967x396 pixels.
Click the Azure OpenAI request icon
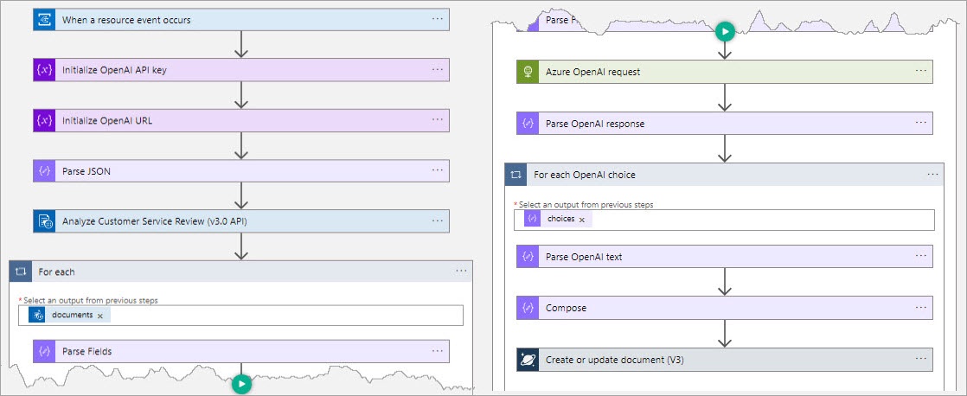click(x=528, y=72)
